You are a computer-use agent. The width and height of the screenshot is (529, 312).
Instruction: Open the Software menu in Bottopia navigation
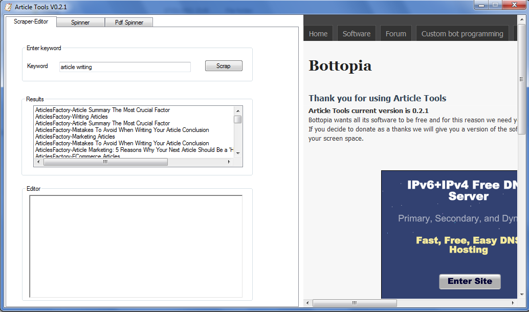click(357, 34)
